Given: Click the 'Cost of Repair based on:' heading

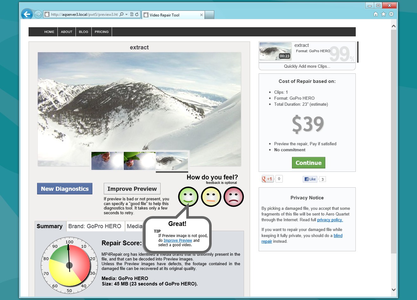Looking at the screenshot, I should [307, 81].
